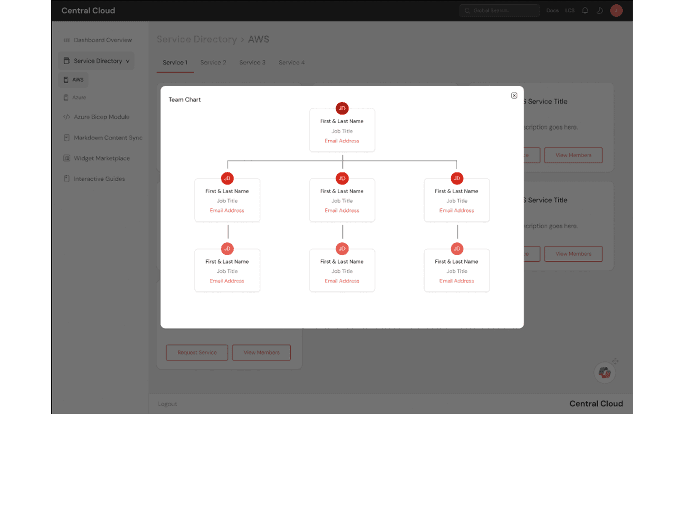Click the Widget Marketplace icon

pos(67,158)
